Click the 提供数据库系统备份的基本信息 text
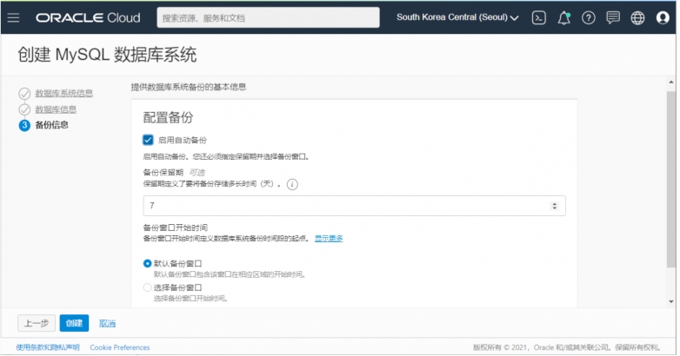 tap(189, 87)
